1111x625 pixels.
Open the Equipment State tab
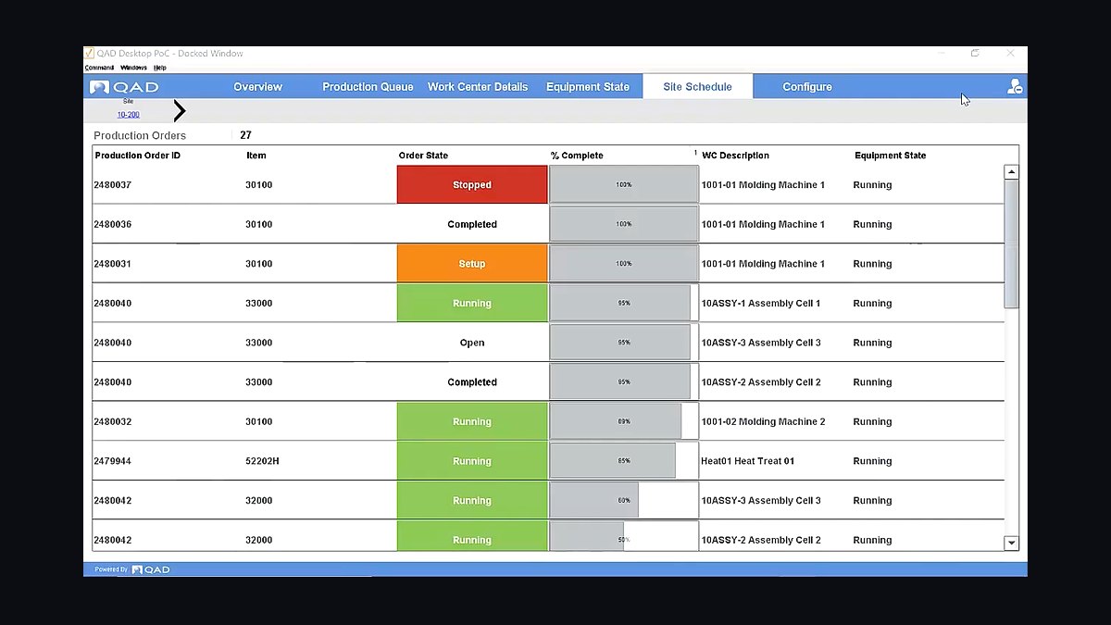588,87
